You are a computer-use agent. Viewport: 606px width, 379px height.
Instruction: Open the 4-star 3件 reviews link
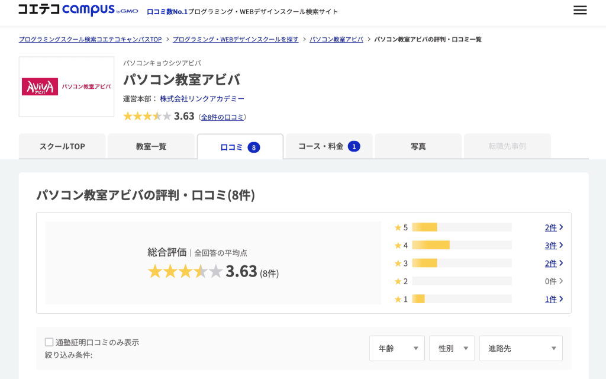pos(550,245)
